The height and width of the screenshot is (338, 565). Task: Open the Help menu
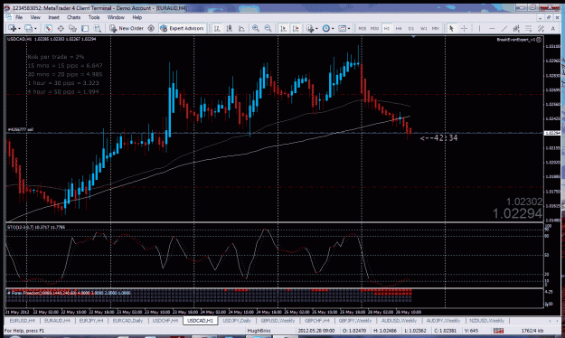pyautogui.click(x=137, y=17)
